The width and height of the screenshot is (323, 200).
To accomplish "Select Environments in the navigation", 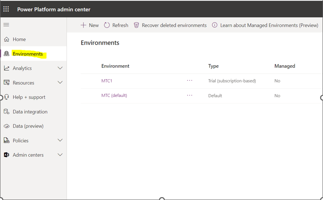I will click(x=28, y=54).
